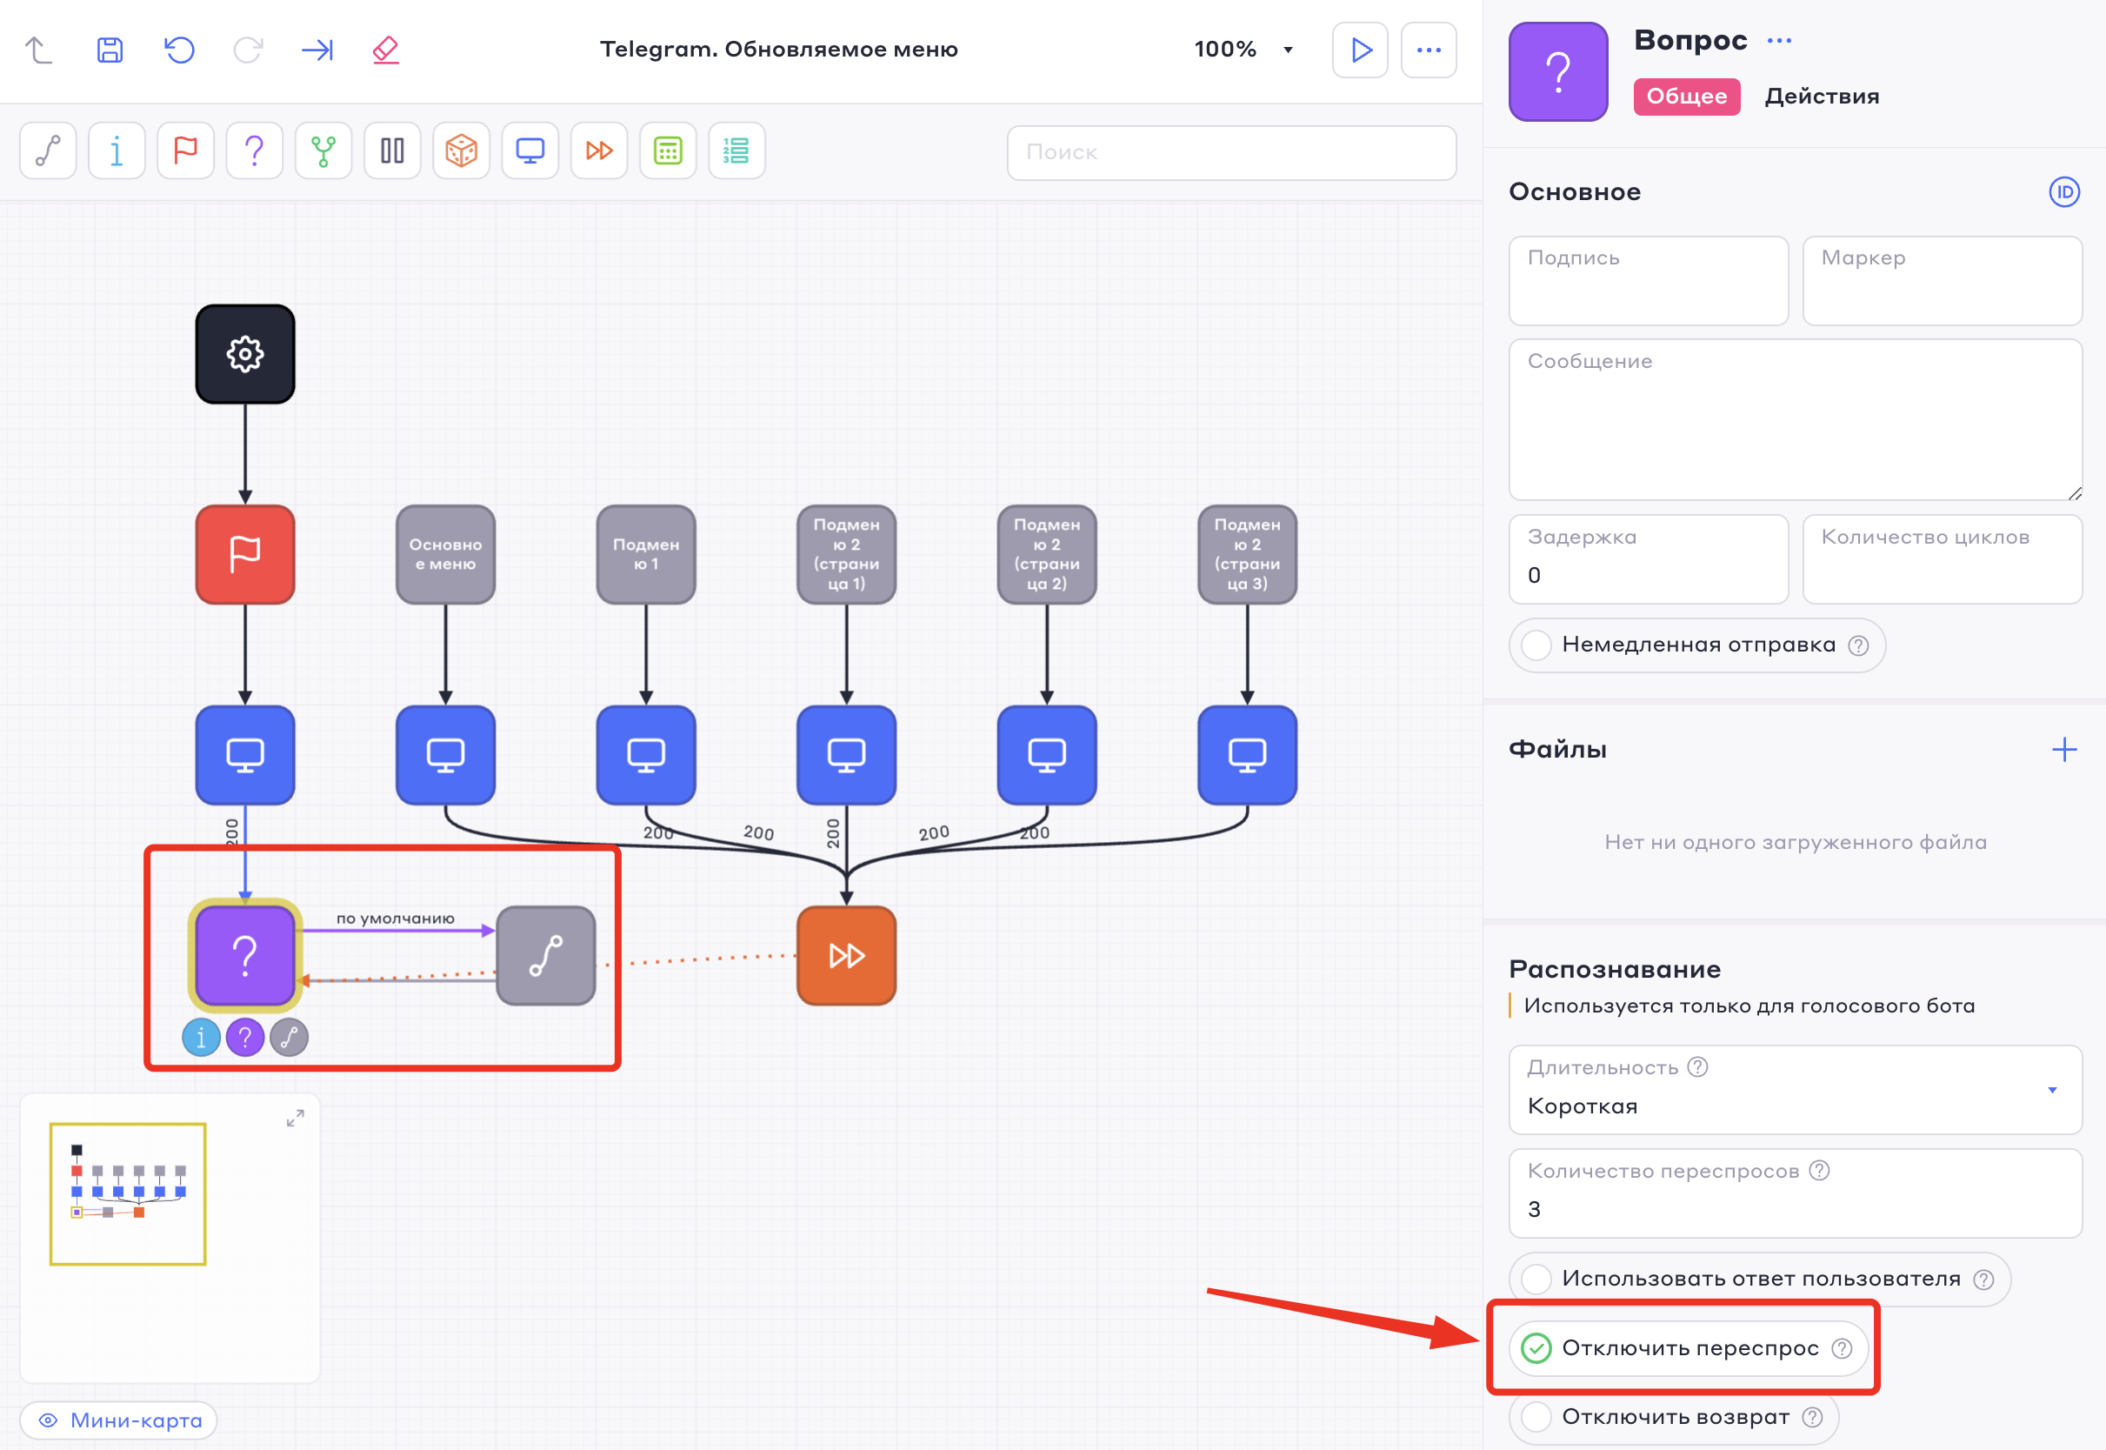Open the three-dots menu beside the play button

[x=1429, y=49]
